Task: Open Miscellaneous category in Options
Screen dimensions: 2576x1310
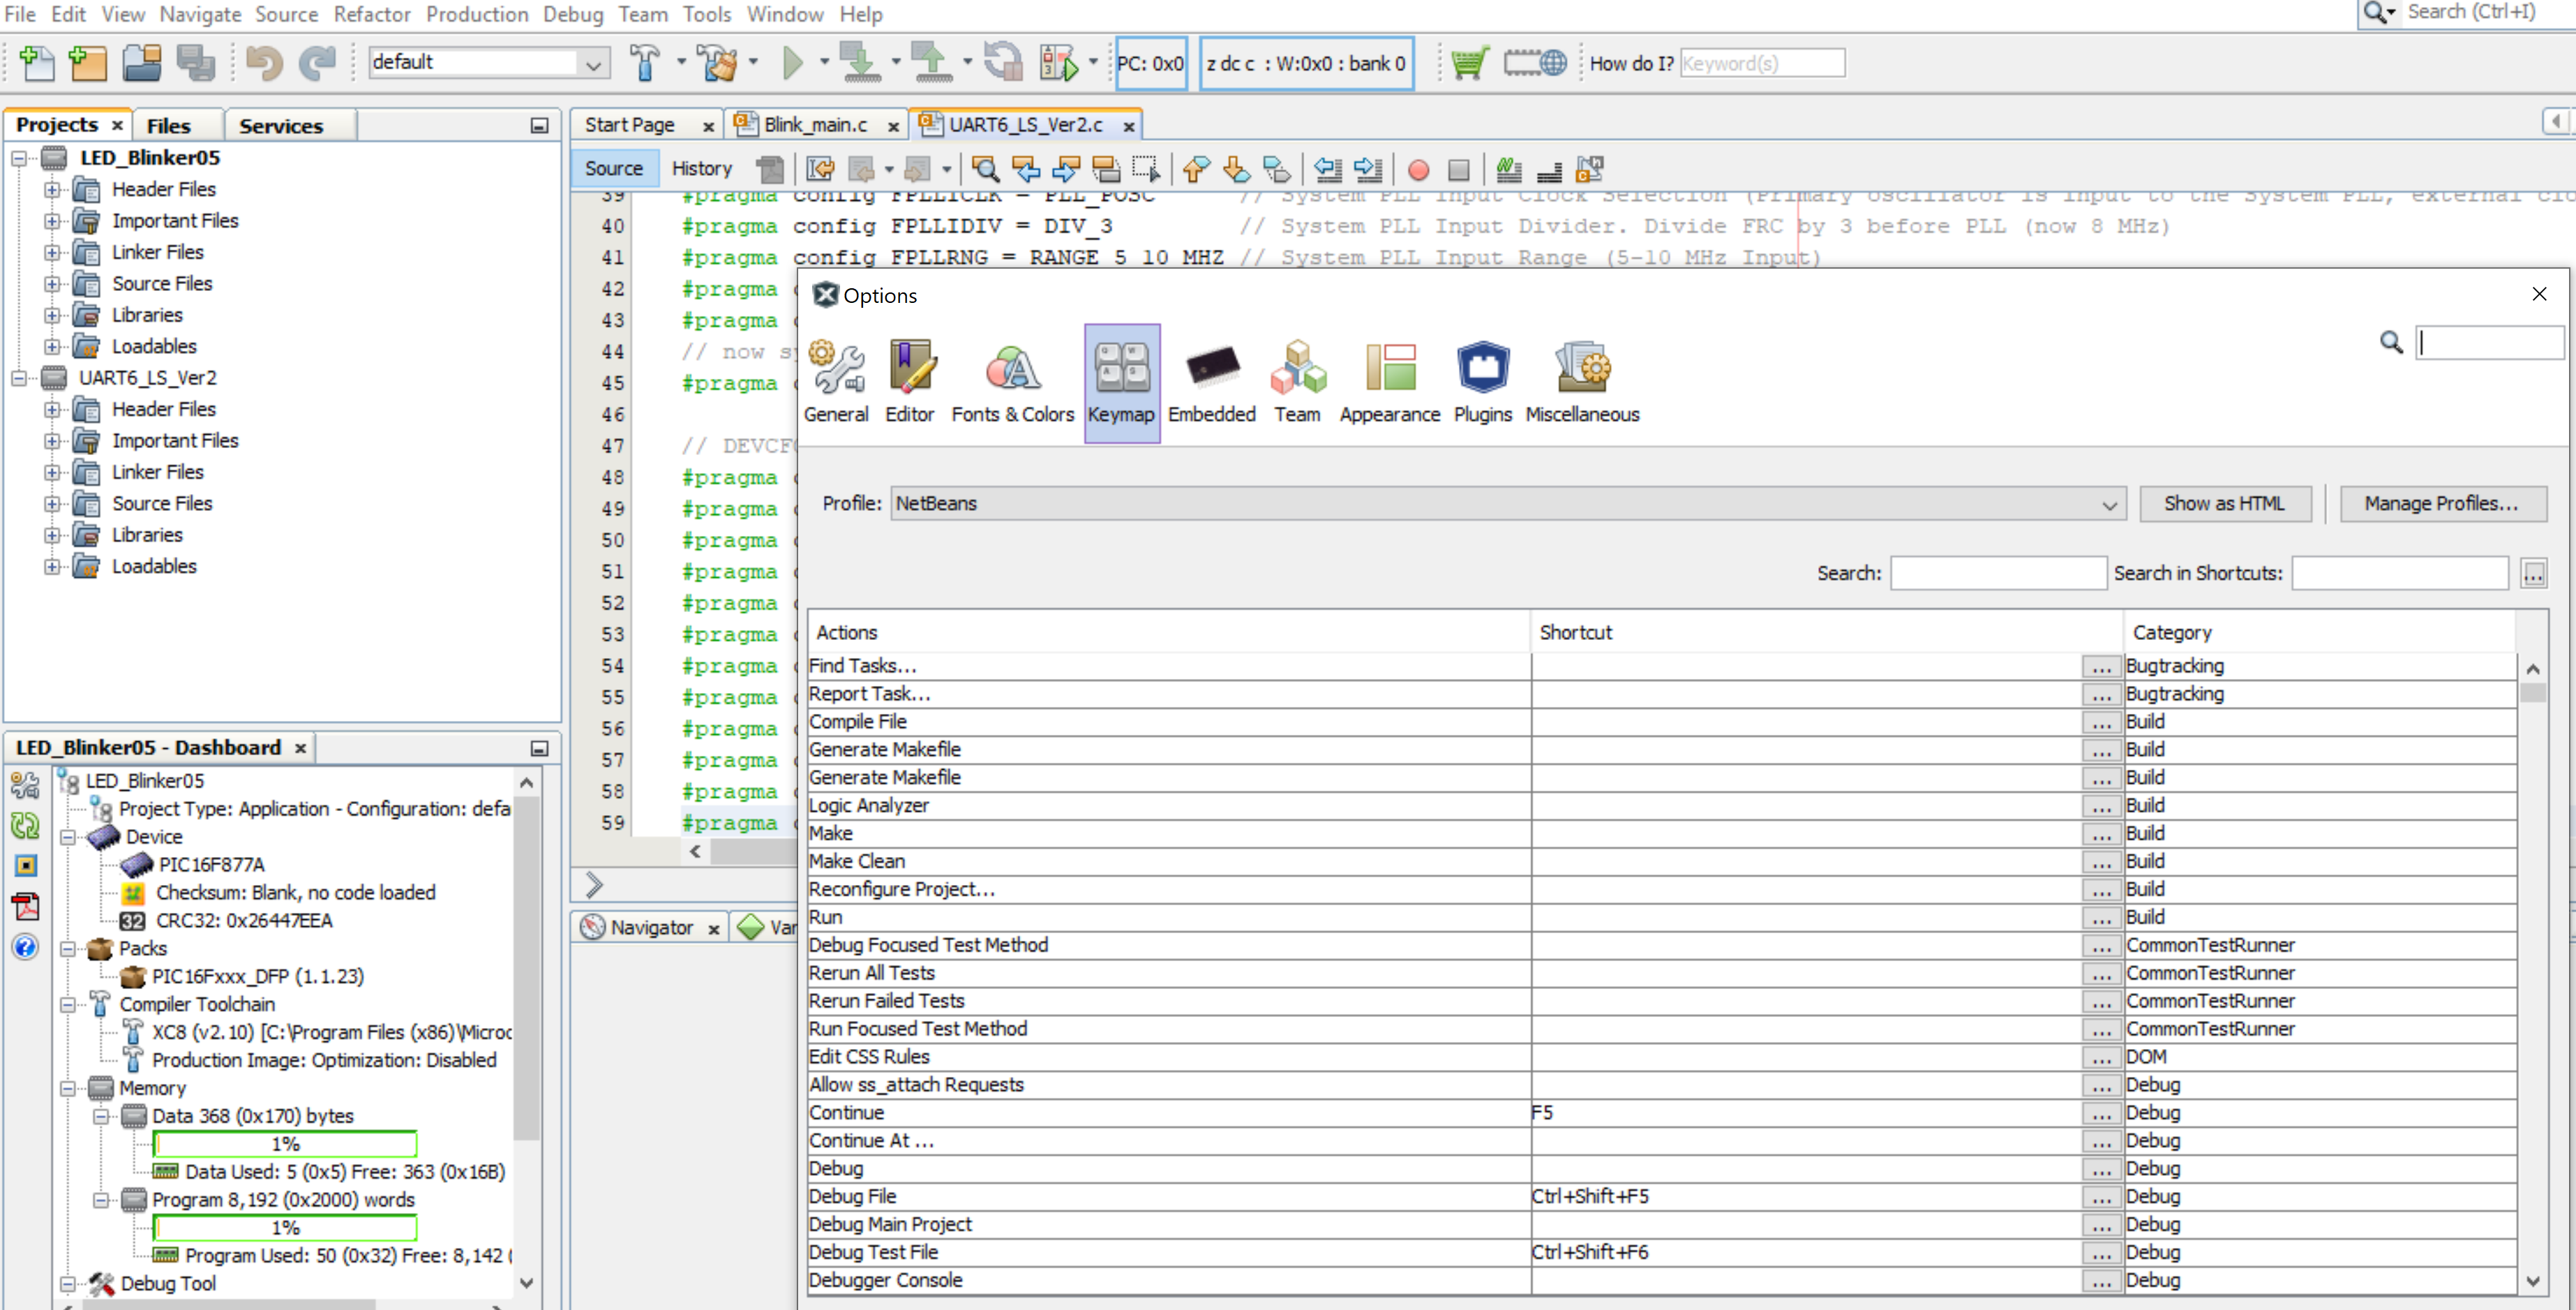Action: pyautogui.click(x=1582, y=382)
